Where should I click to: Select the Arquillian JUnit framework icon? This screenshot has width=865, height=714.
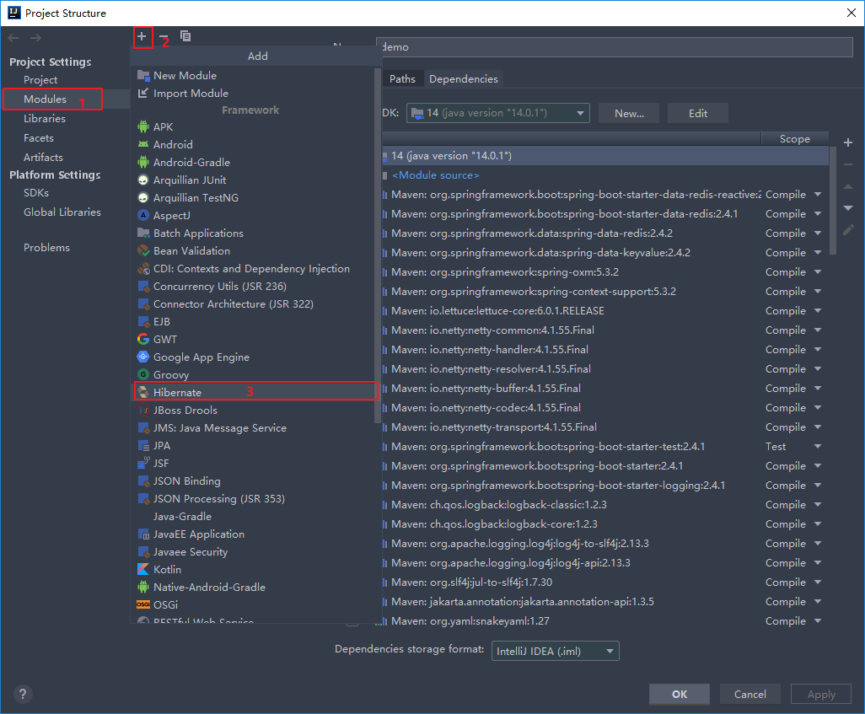pyautogui.click(x=143, y=180)
